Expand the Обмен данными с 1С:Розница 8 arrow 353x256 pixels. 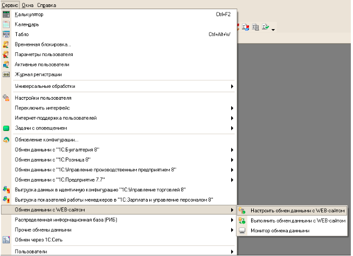(x=232, y=160)
